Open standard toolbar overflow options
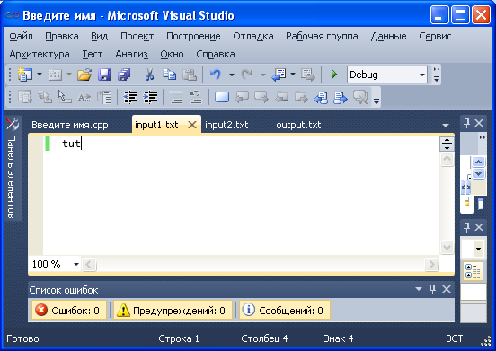The image size is (496, 351). click(x=437, y=75)
